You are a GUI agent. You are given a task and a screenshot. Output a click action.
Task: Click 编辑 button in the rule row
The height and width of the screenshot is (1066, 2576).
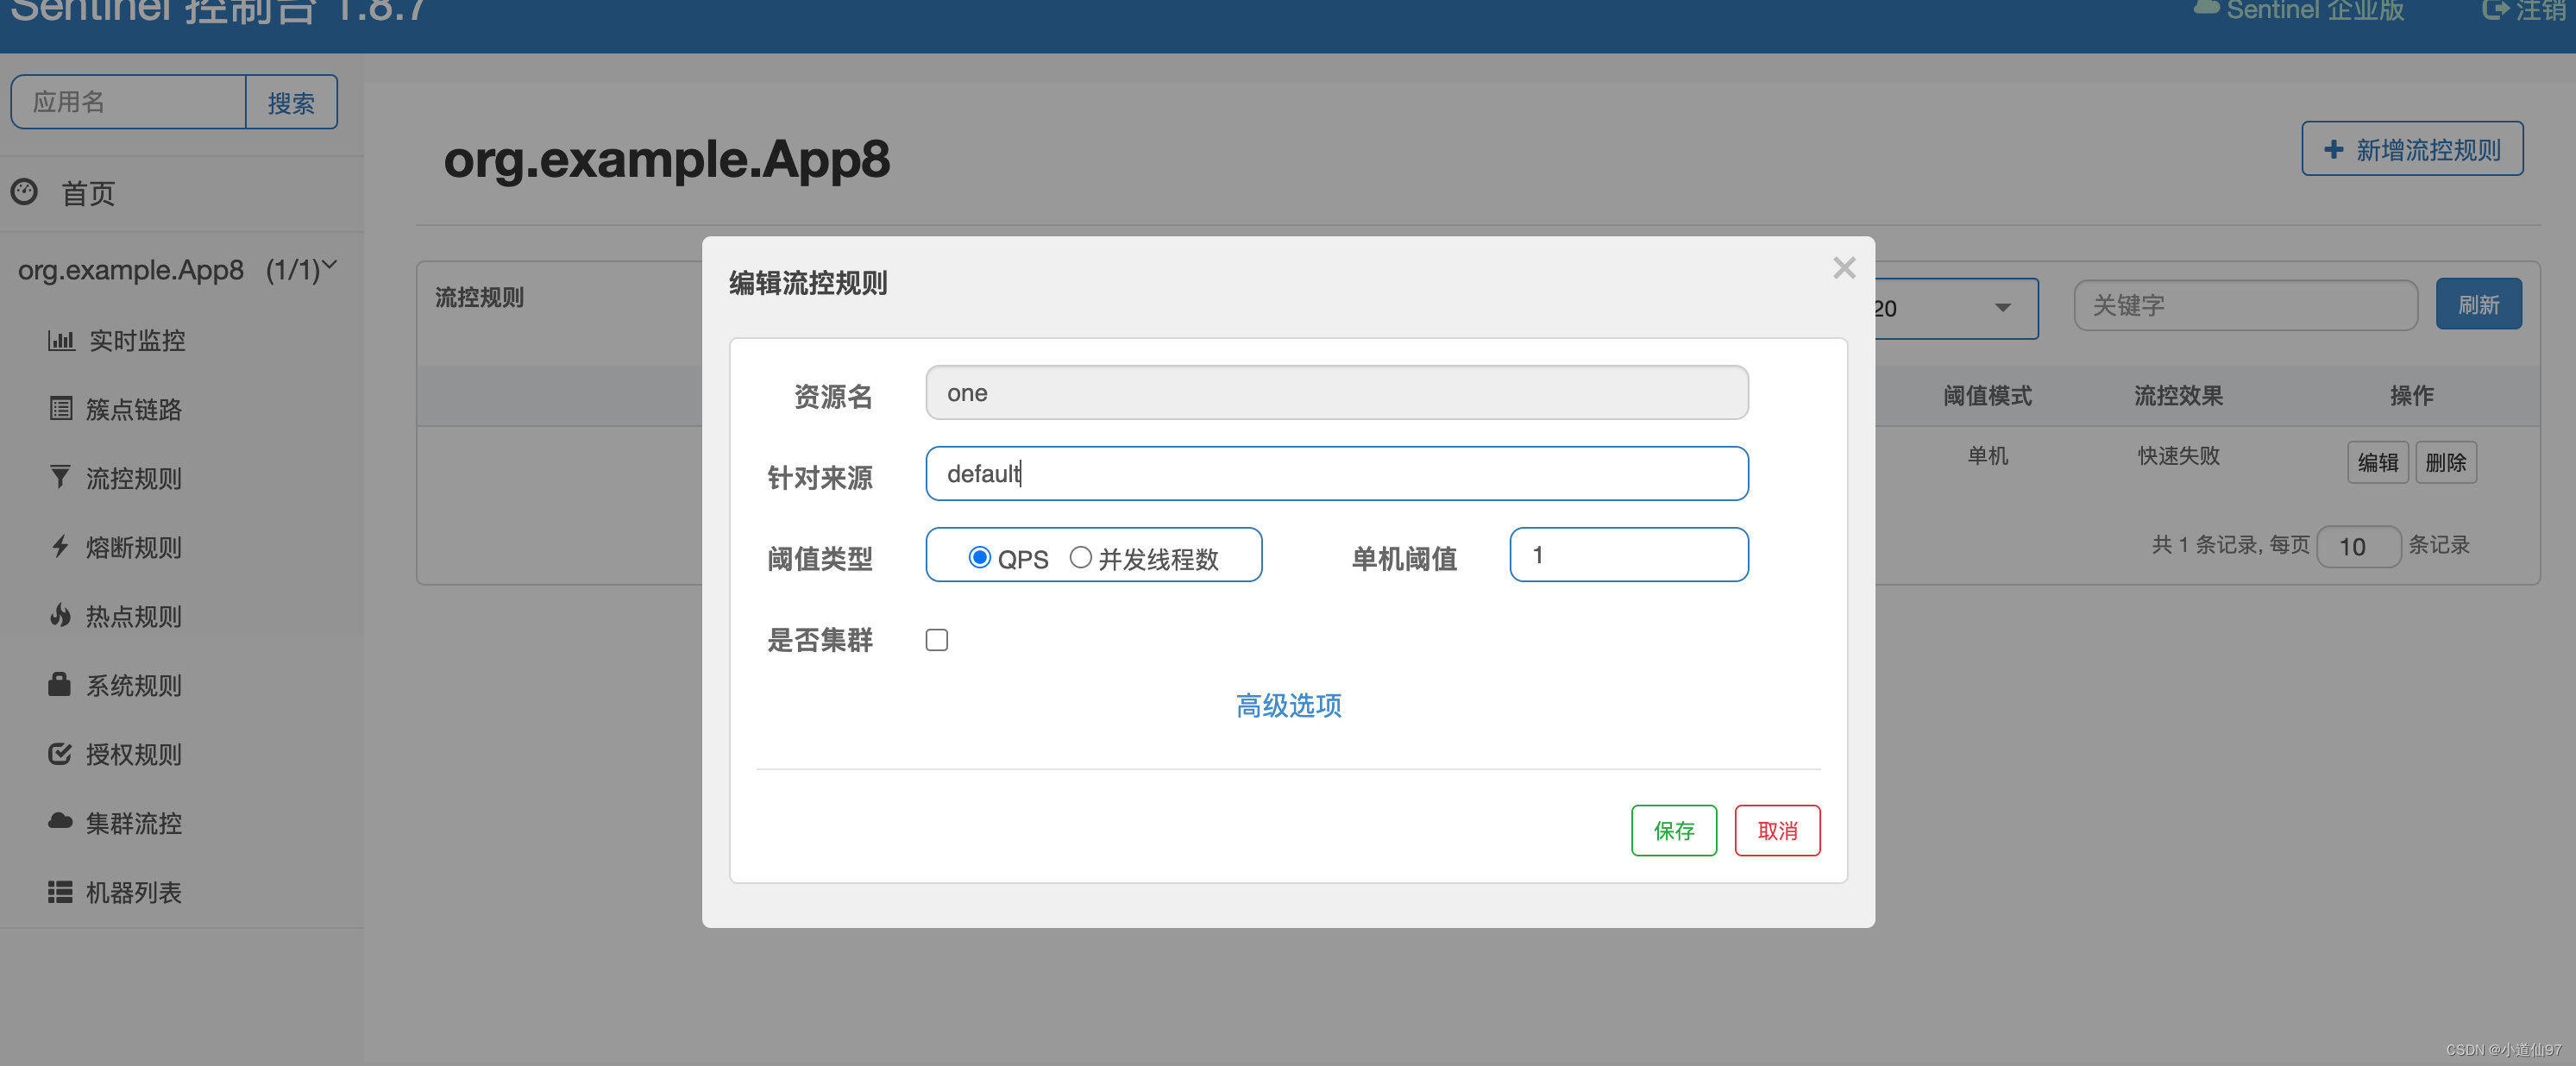tap(2377, 462)
